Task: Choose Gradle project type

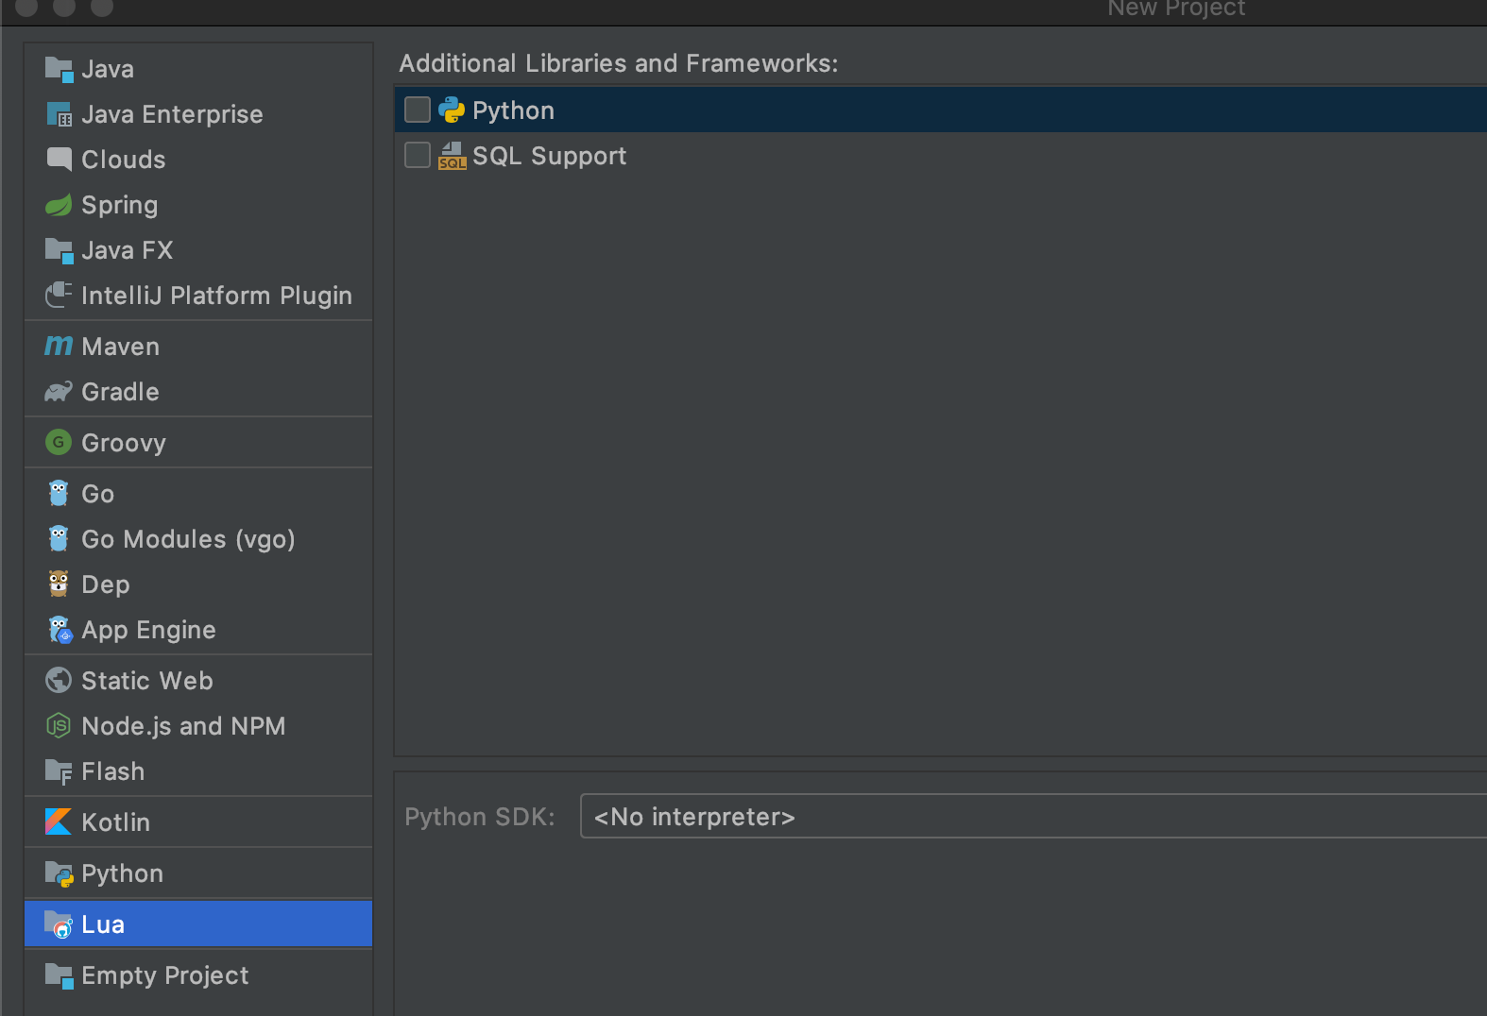Action: pyautogui.click(x=198, y=392)
